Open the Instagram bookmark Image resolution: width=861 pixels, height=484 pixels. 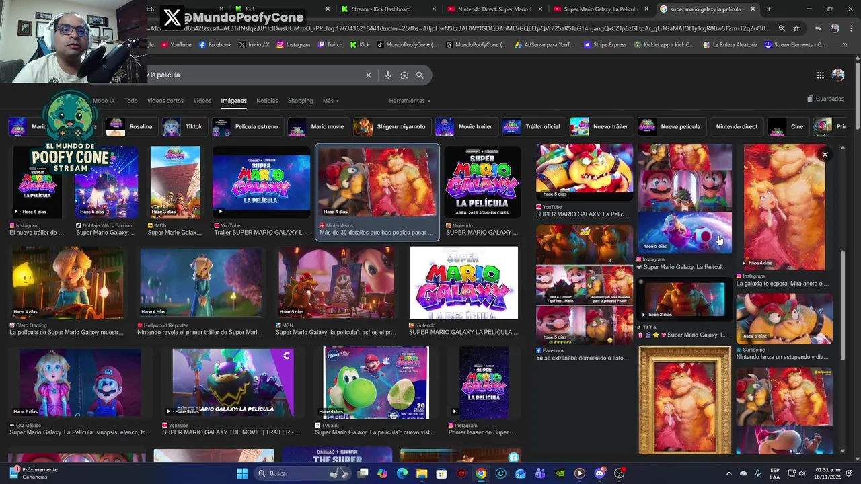click(x=293, y=45)
